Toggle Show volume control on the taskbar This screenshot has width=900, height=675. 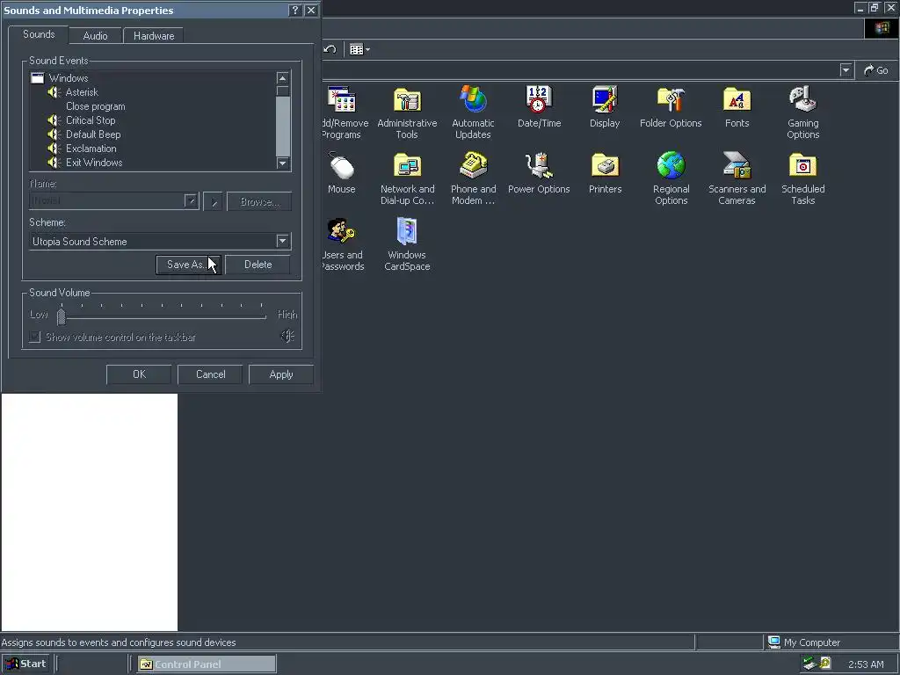click(35, 337)
